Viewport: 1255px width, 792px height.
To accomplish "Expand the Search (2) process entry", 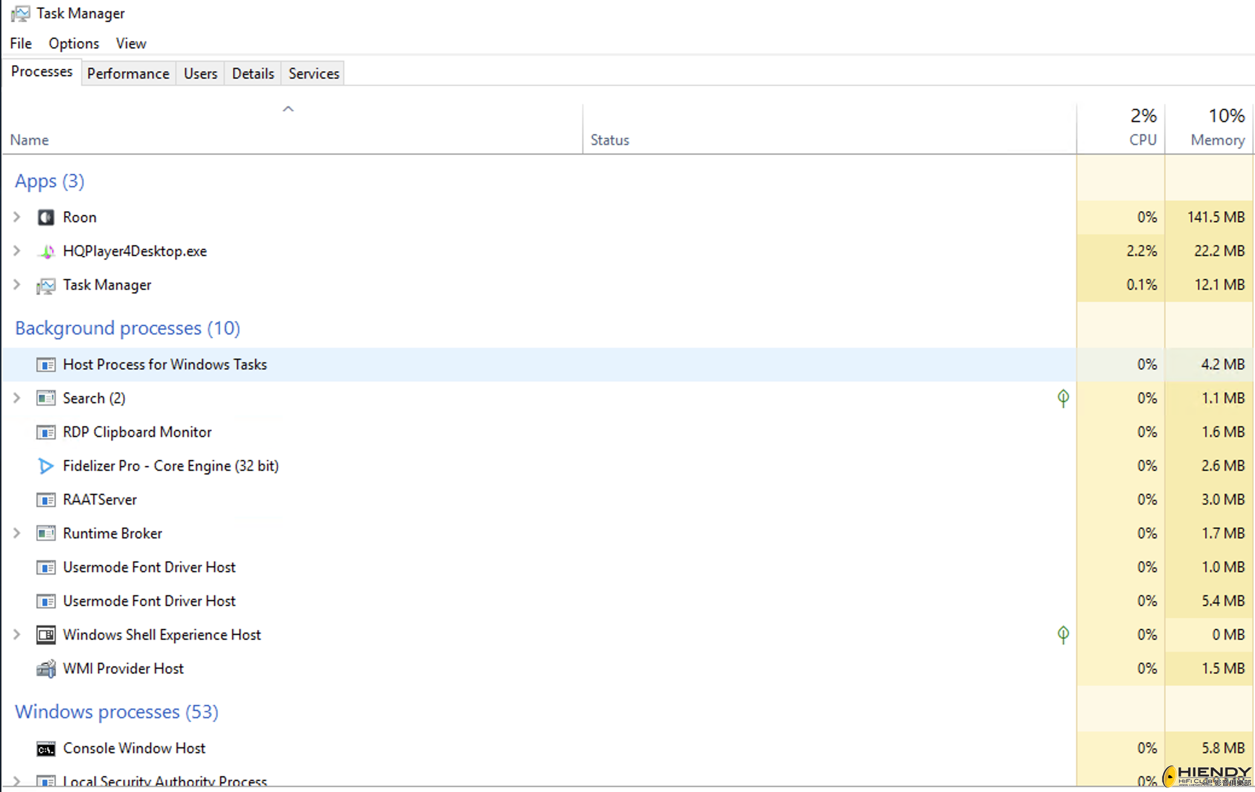I will (x=16, y=398).
